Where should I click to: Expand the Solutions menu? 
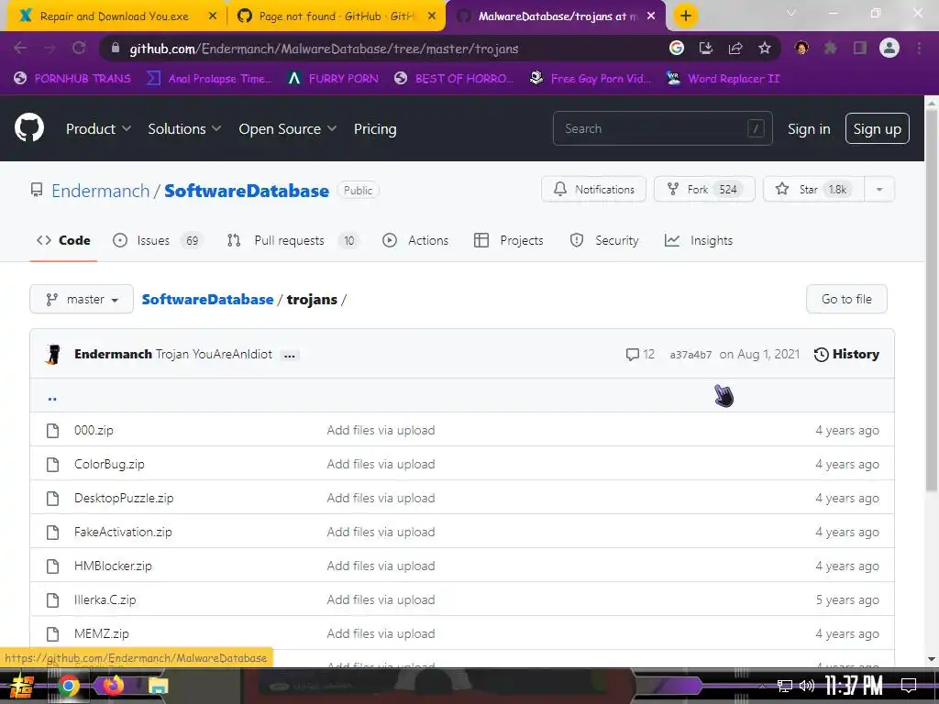click(x=184, y=128)
